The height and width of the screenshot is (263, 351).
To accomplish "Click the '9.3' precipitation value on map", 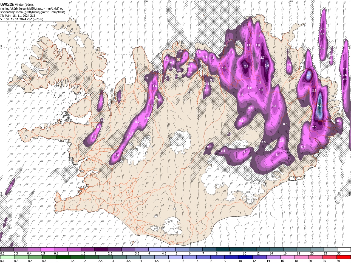I will (x=319, y=105).
